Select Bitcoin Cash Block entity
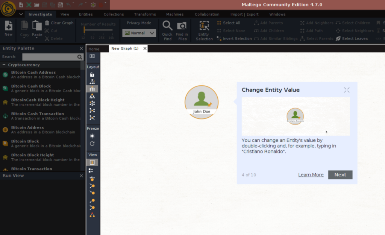This screenshot has width=385, height=235. click(x=41, y=88)
